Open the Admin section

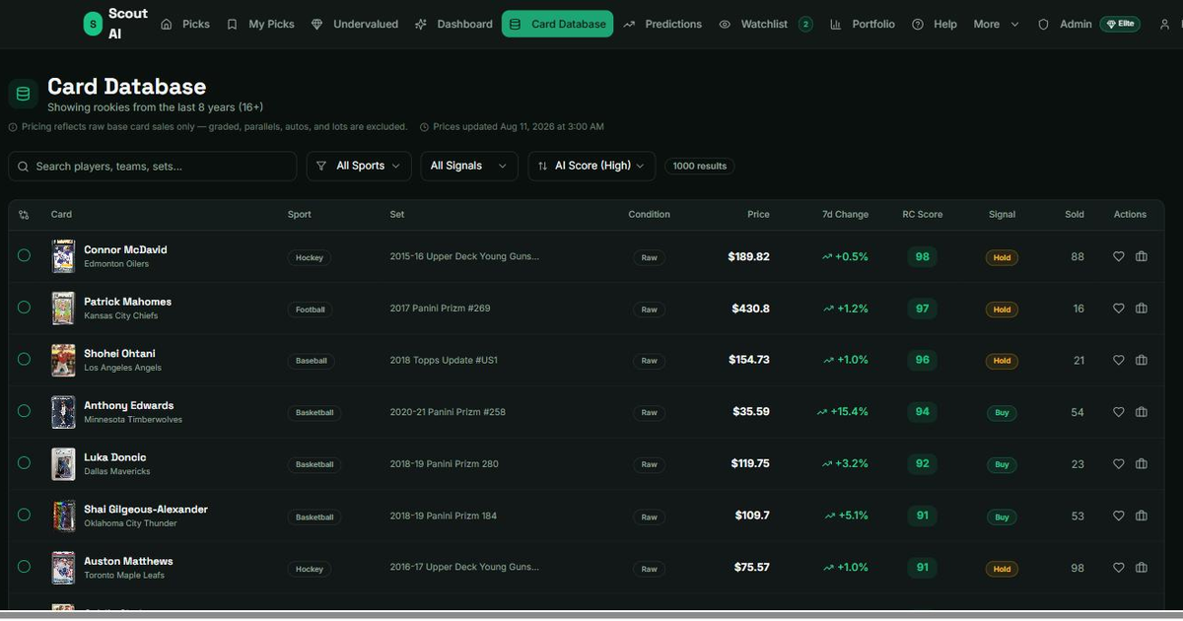coord(1065,24)
